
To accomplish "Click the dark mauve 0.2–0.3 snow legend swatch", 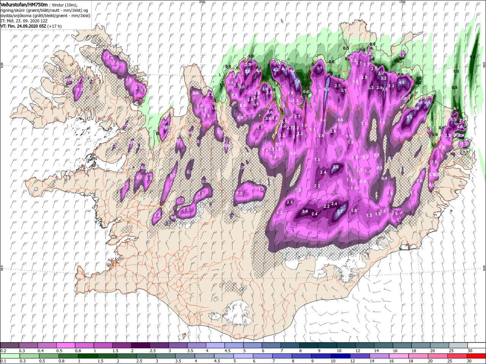I will coord(10,345).
